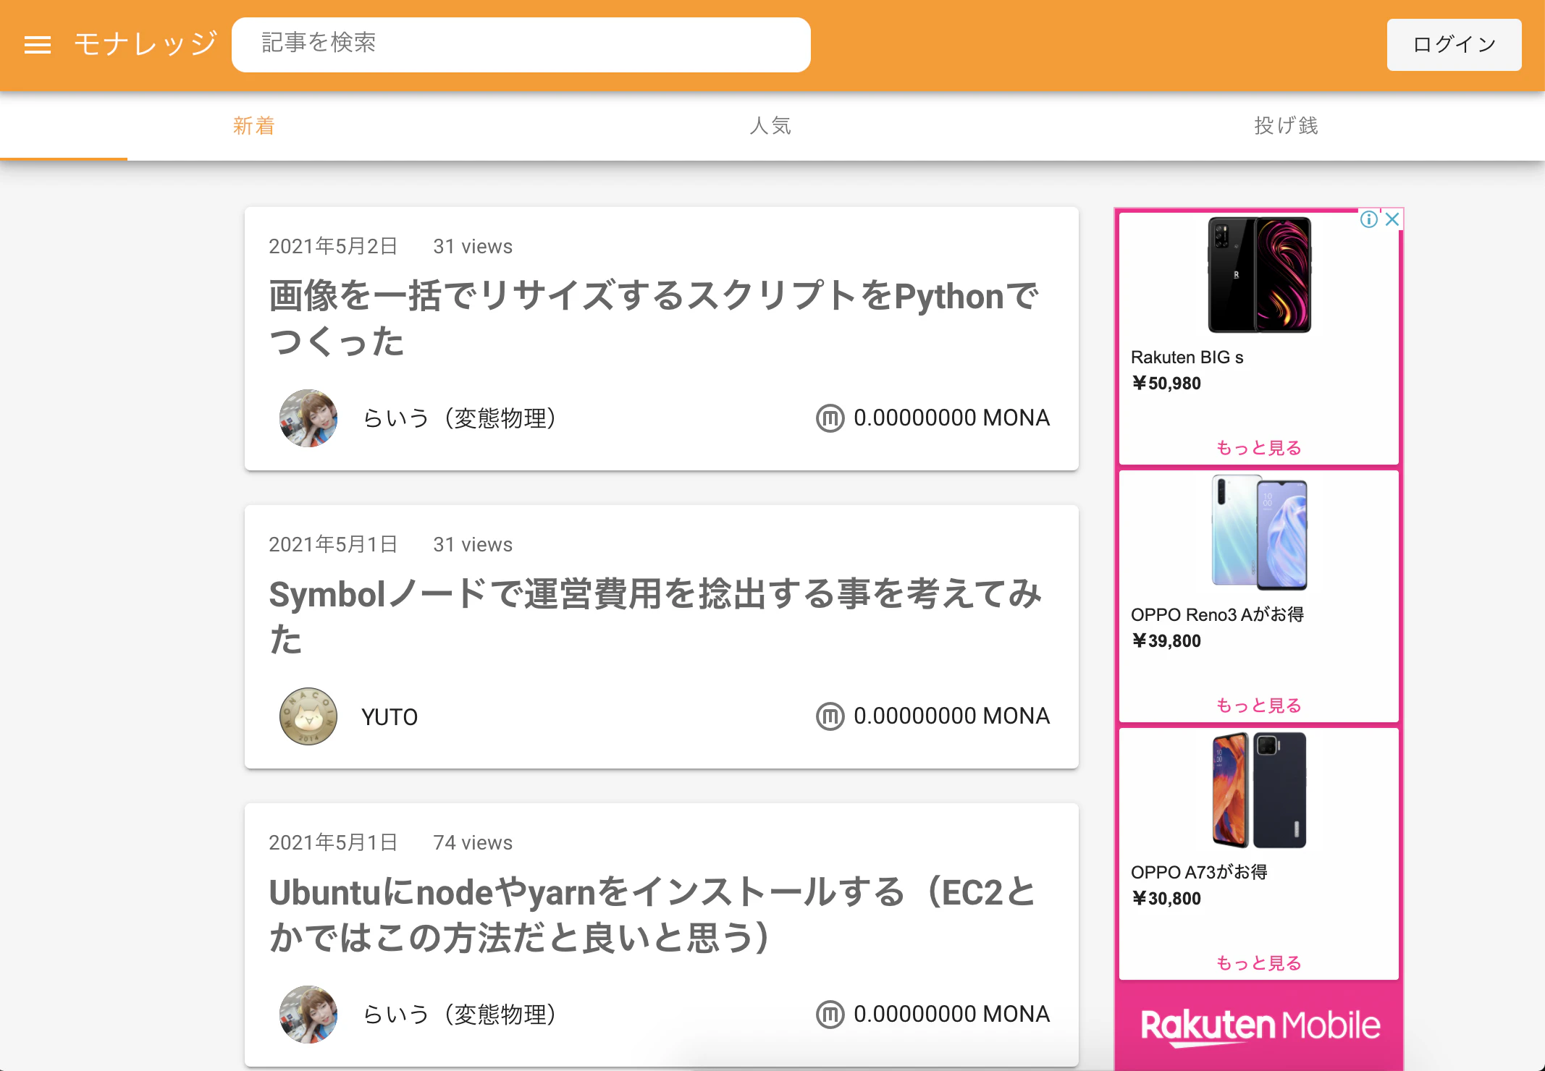Click the モナレッジ site logo
Viewport: 1545px width, 1071px height.
click(145, 44)
